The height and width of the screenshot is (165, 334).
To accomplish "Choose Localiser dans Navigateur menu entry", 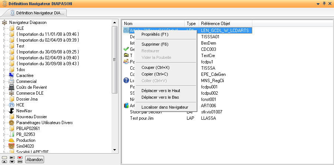I will [165, 107].
